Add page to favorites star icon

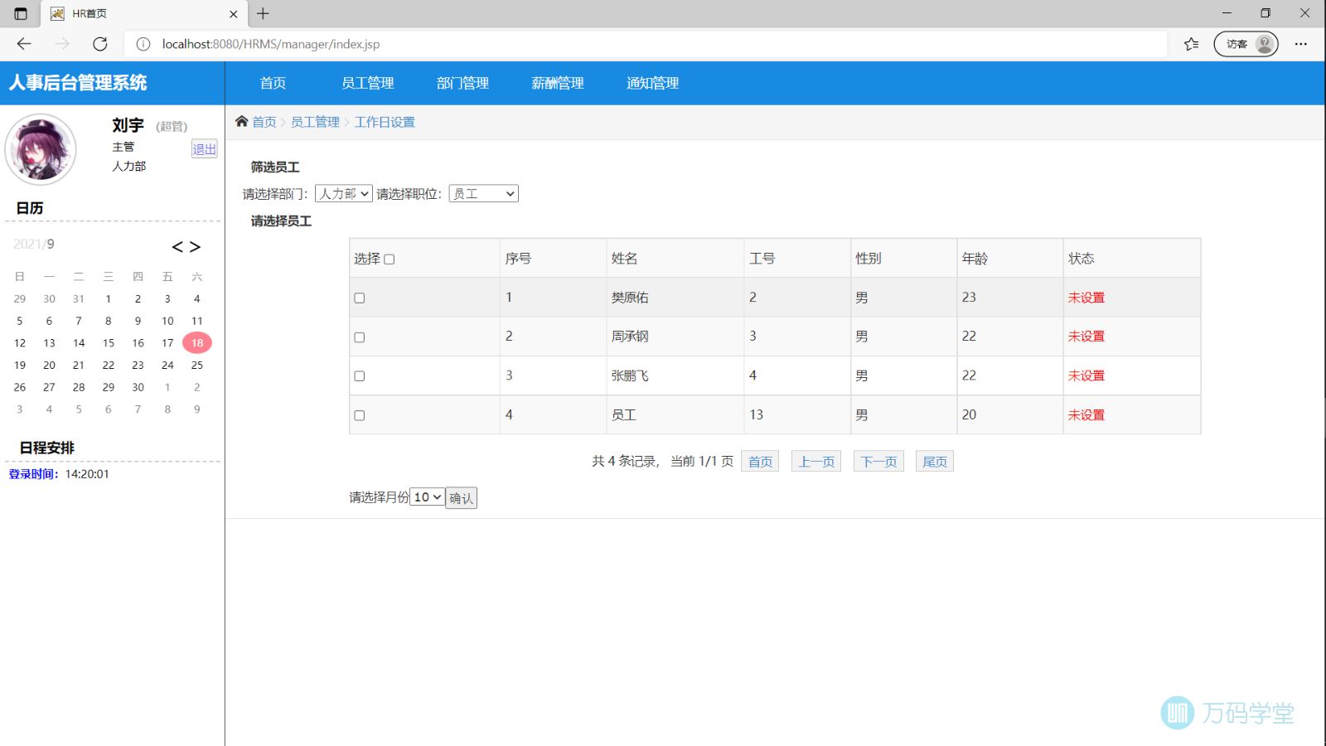click(x=1191, y=44)
